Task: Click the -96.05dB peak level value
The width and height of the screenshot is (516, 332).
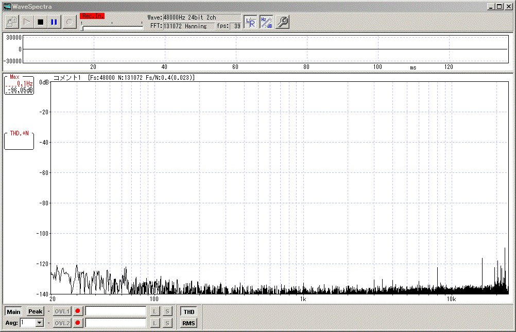Action: click(x=21, y=90)
